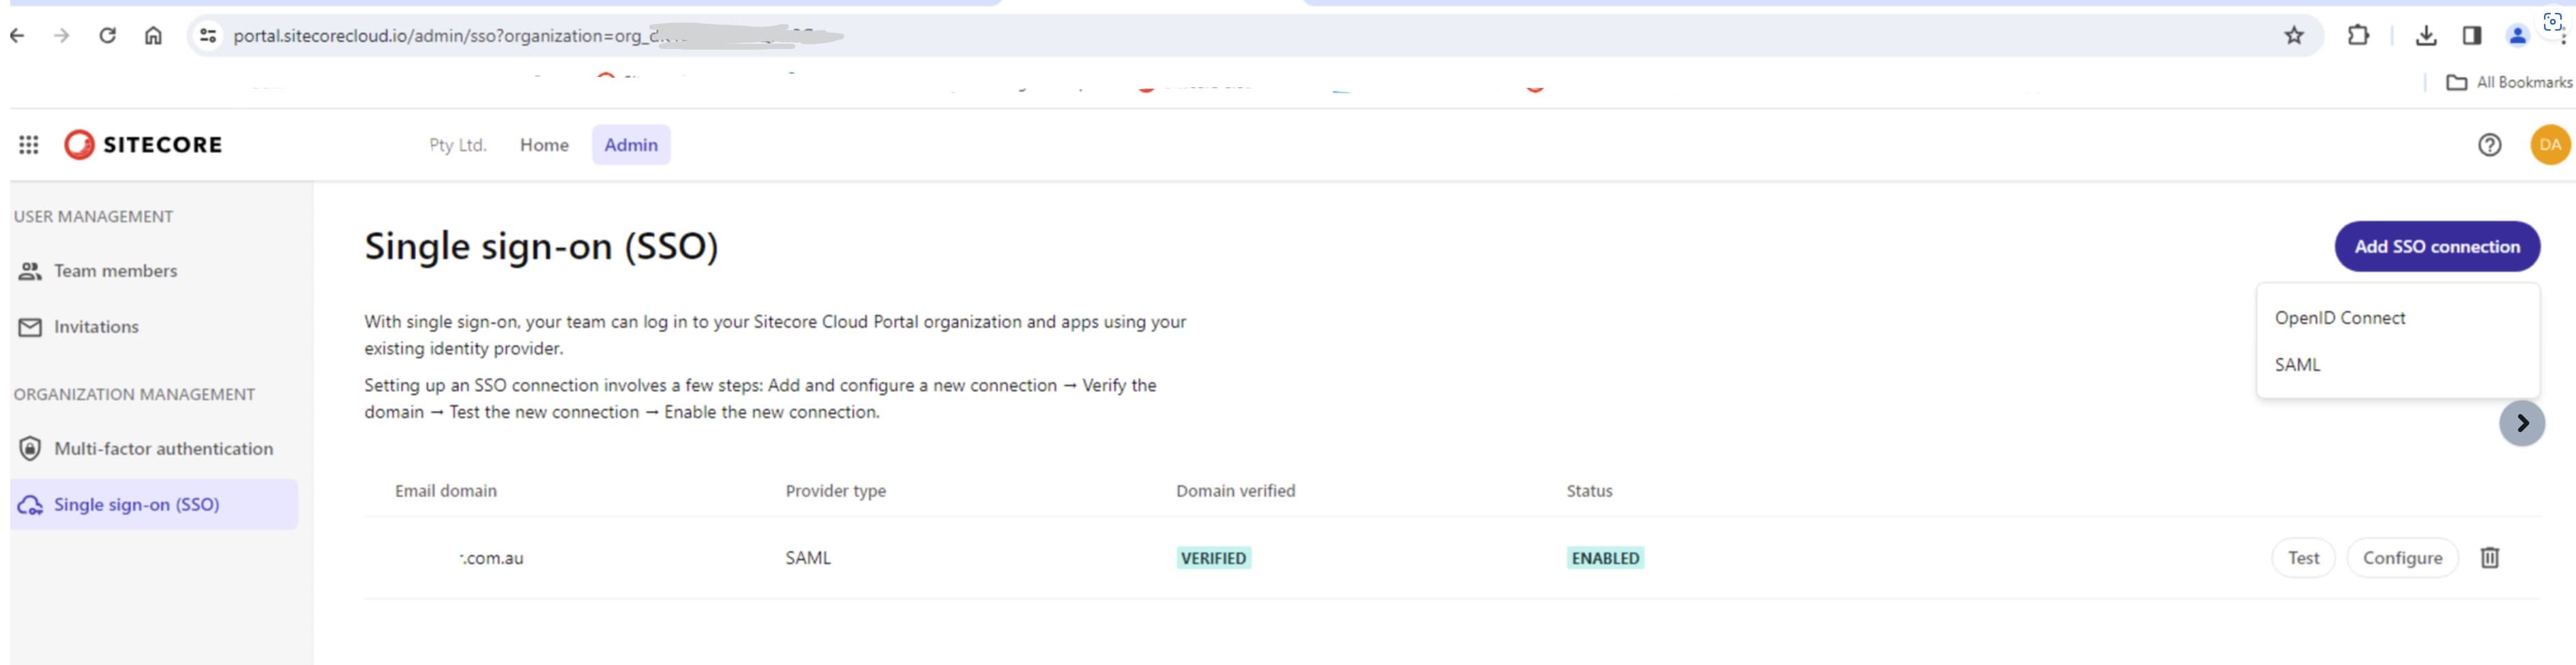Select the Pty Ltd. organization name

[458, 144]
